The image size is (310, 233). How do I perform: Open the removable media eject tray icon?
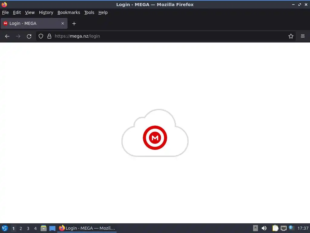[x=256, y=228]
